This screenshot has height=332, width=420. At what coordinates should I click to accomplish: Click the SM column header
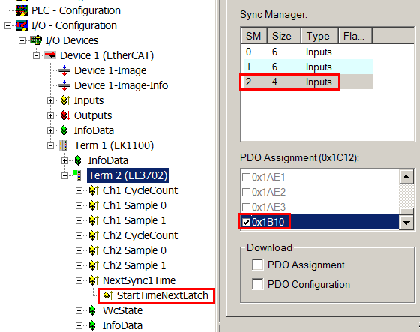click(x=254, y=36)
